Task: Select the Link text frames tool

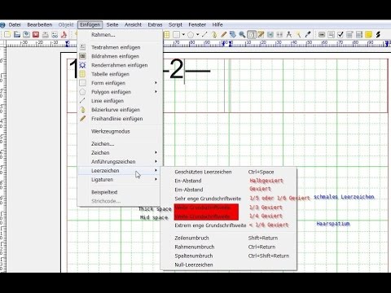Action: pos(270,34)
